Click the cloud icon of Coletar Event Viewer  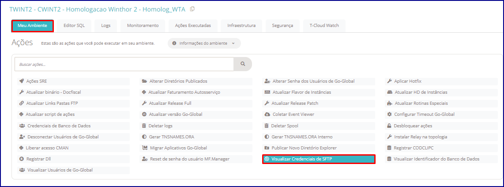tap(267, 114)
